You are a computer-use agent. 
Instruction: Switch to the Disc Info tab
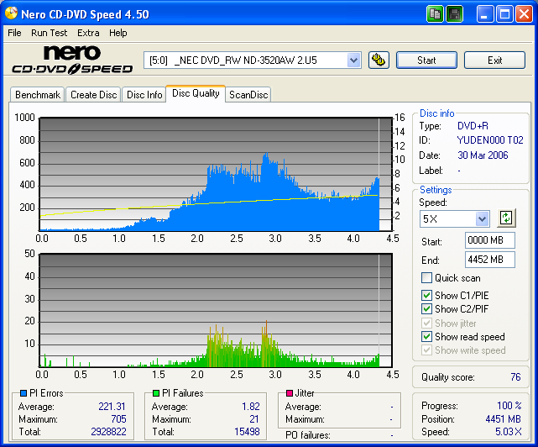coord(144,95)
